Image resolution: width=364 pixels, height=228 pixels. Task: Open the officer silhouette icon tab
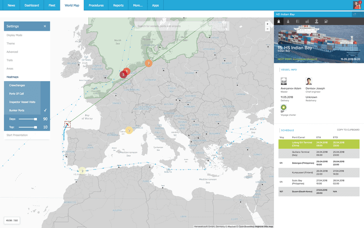317,22
